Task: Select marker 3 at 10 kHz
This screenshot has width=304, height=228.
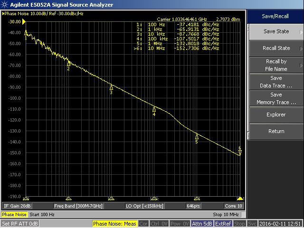Action: 111,87
